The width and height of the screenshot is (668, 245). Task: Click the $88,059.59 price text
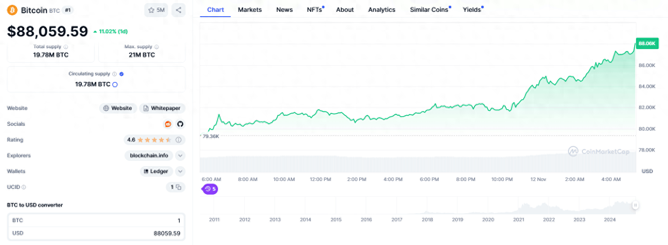click(47, 32)
